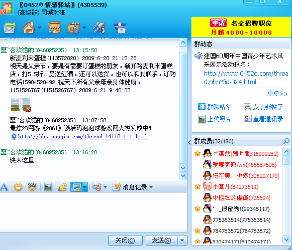Click the 群动态 panel header
The width and height of the screenshot is (292, 250).
tap(241, 44)
